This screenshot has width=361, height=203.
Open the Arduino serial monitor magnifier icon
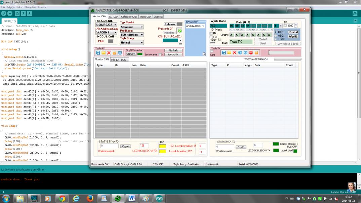355,13
